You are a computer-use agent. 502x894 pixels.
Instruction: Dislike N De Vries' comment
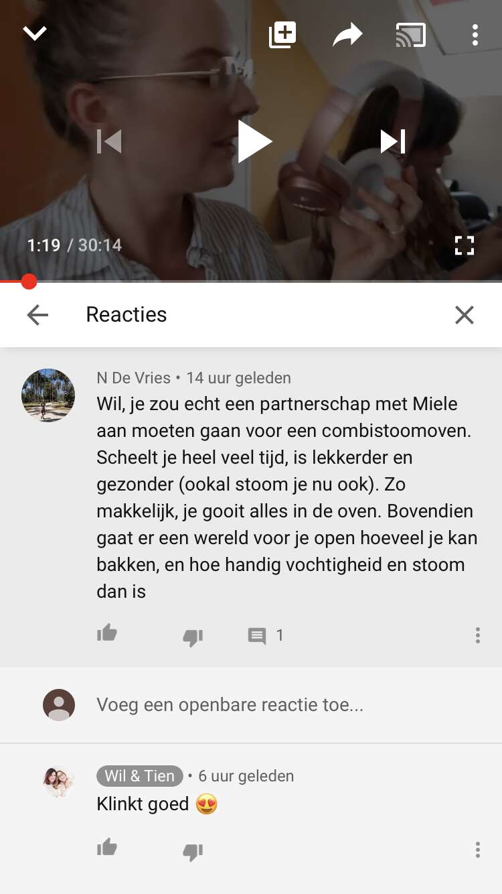click(193, 637)
